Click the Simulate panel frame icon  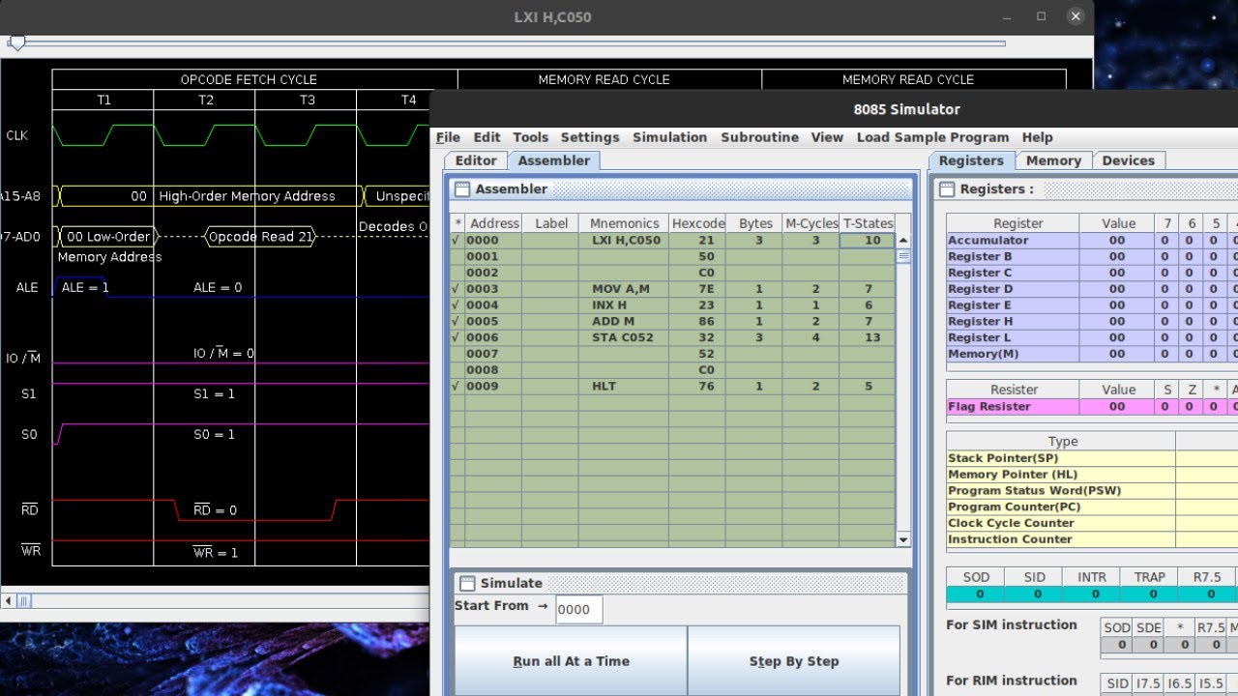[x=467, y=584]
